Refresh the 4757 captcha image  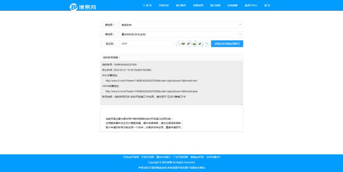click(x=192, y=44)
